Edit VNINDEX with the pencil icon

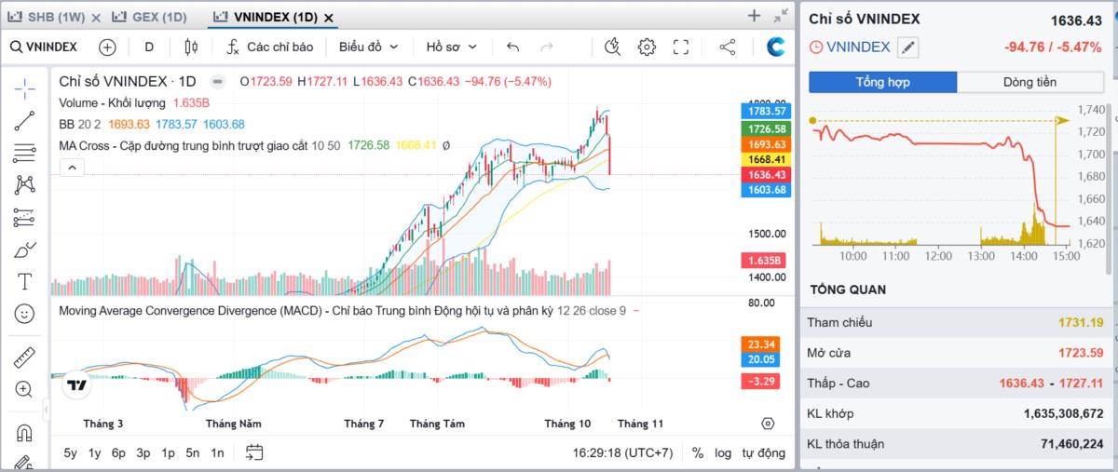click(907, 47)
